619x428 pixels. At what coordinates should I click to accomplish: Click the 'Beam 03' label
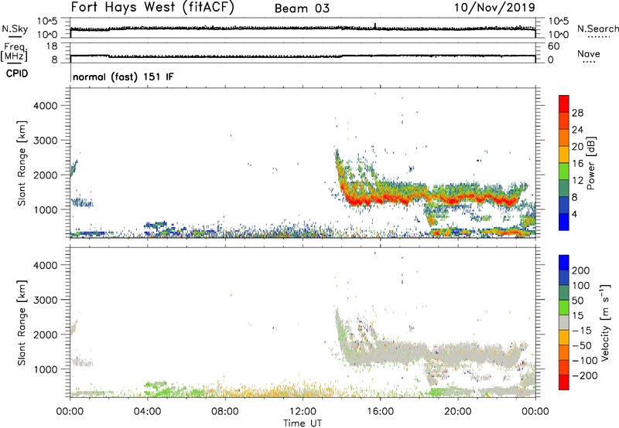pyautogui.click(x=302, y=8)
